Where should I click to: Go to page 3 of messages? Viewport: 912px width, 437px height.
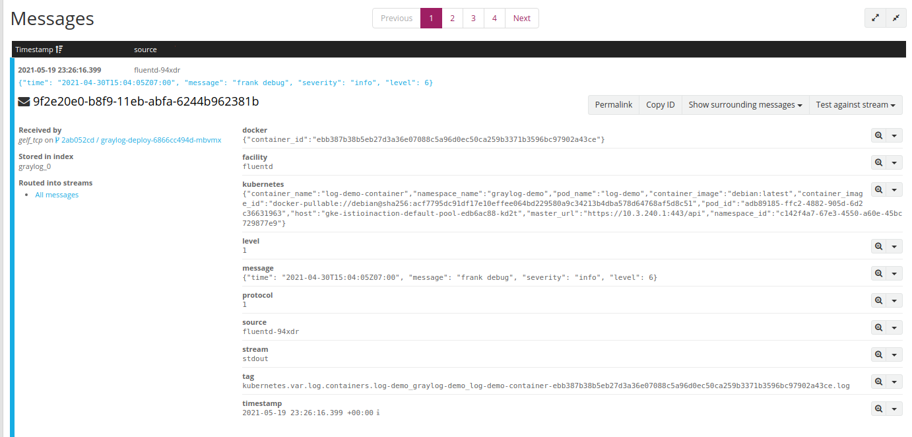pyautogui.click(x=473, y=18)
